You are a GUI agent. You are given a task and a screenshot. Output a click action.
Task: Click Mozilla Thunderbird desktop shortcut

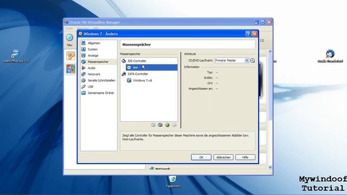330,56
